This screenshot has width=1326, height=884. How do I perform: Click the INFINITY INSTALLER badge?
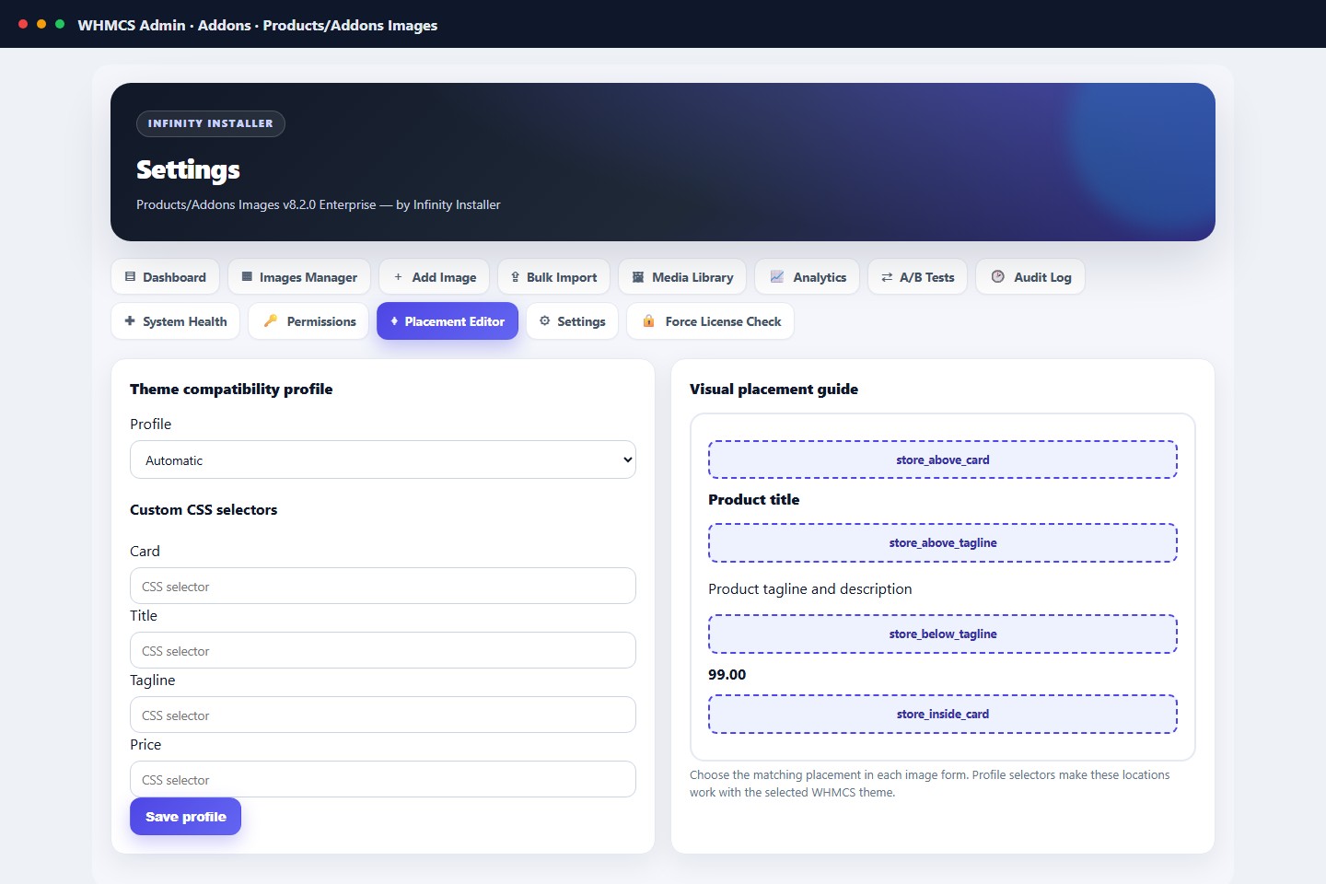tap(211, 123)
